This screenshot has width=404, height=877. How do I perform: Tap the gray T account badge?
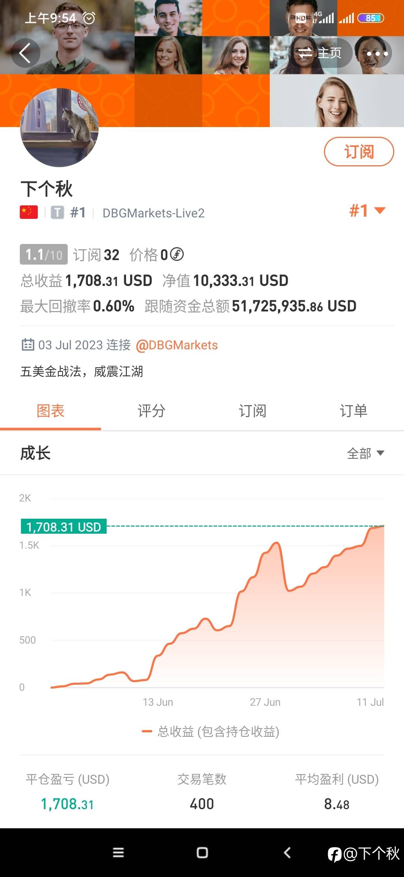[x=57, y=213]
